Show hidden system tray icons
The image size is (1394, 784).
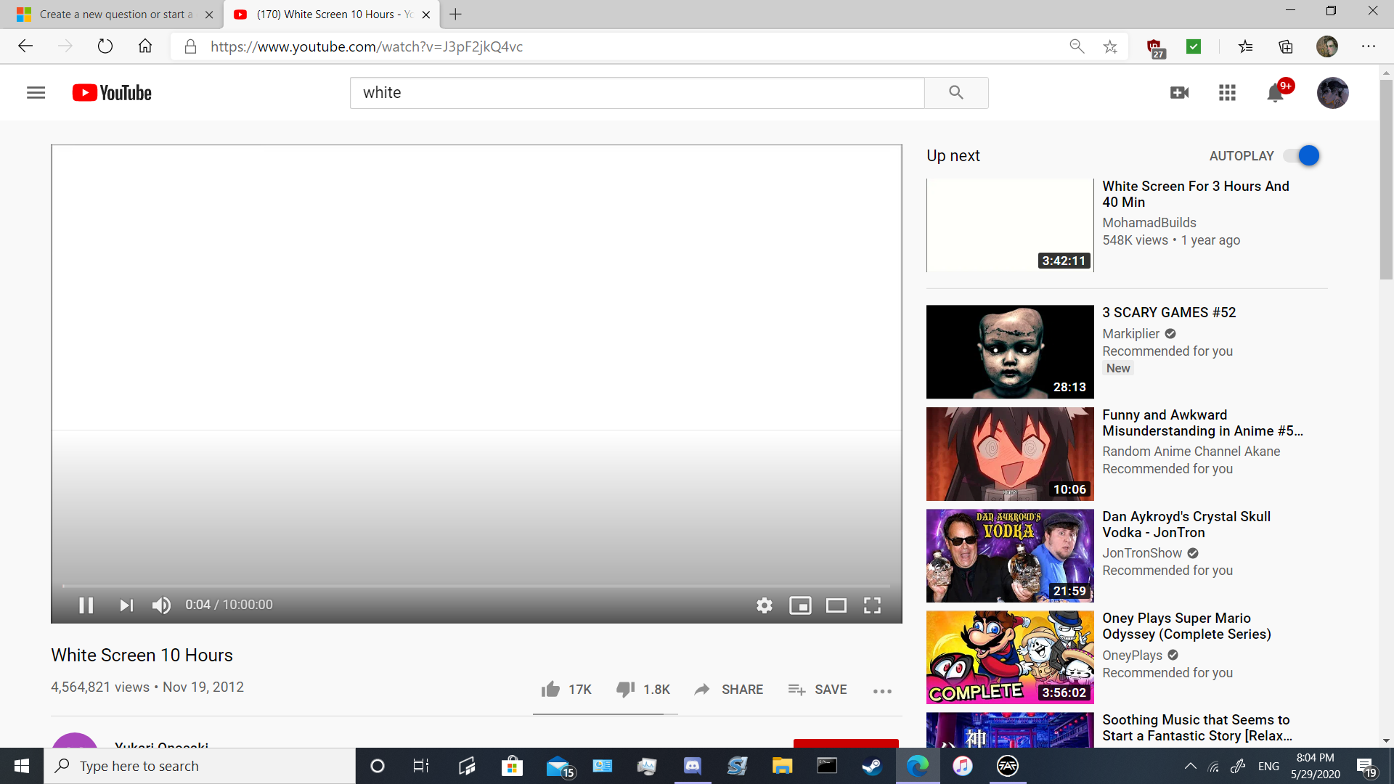pos(1190,766)
